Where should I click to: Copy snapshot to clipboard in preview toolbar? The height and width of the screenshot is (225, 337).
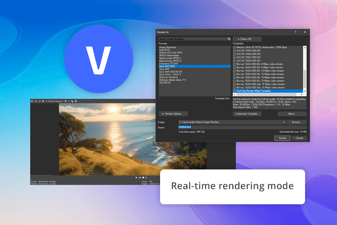[x=72, y=101]
